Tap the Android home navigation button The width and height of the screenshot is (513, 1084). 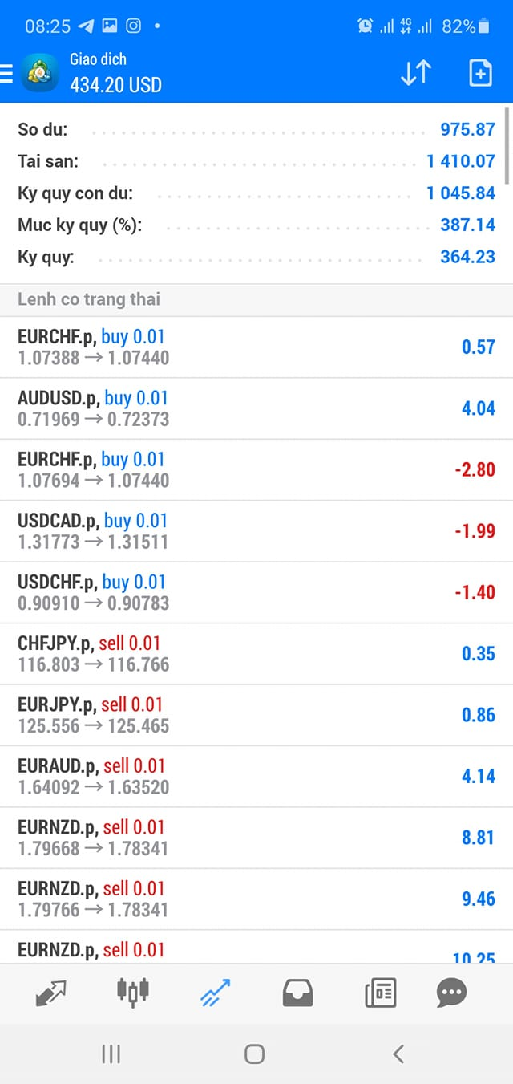(254, 1054)
